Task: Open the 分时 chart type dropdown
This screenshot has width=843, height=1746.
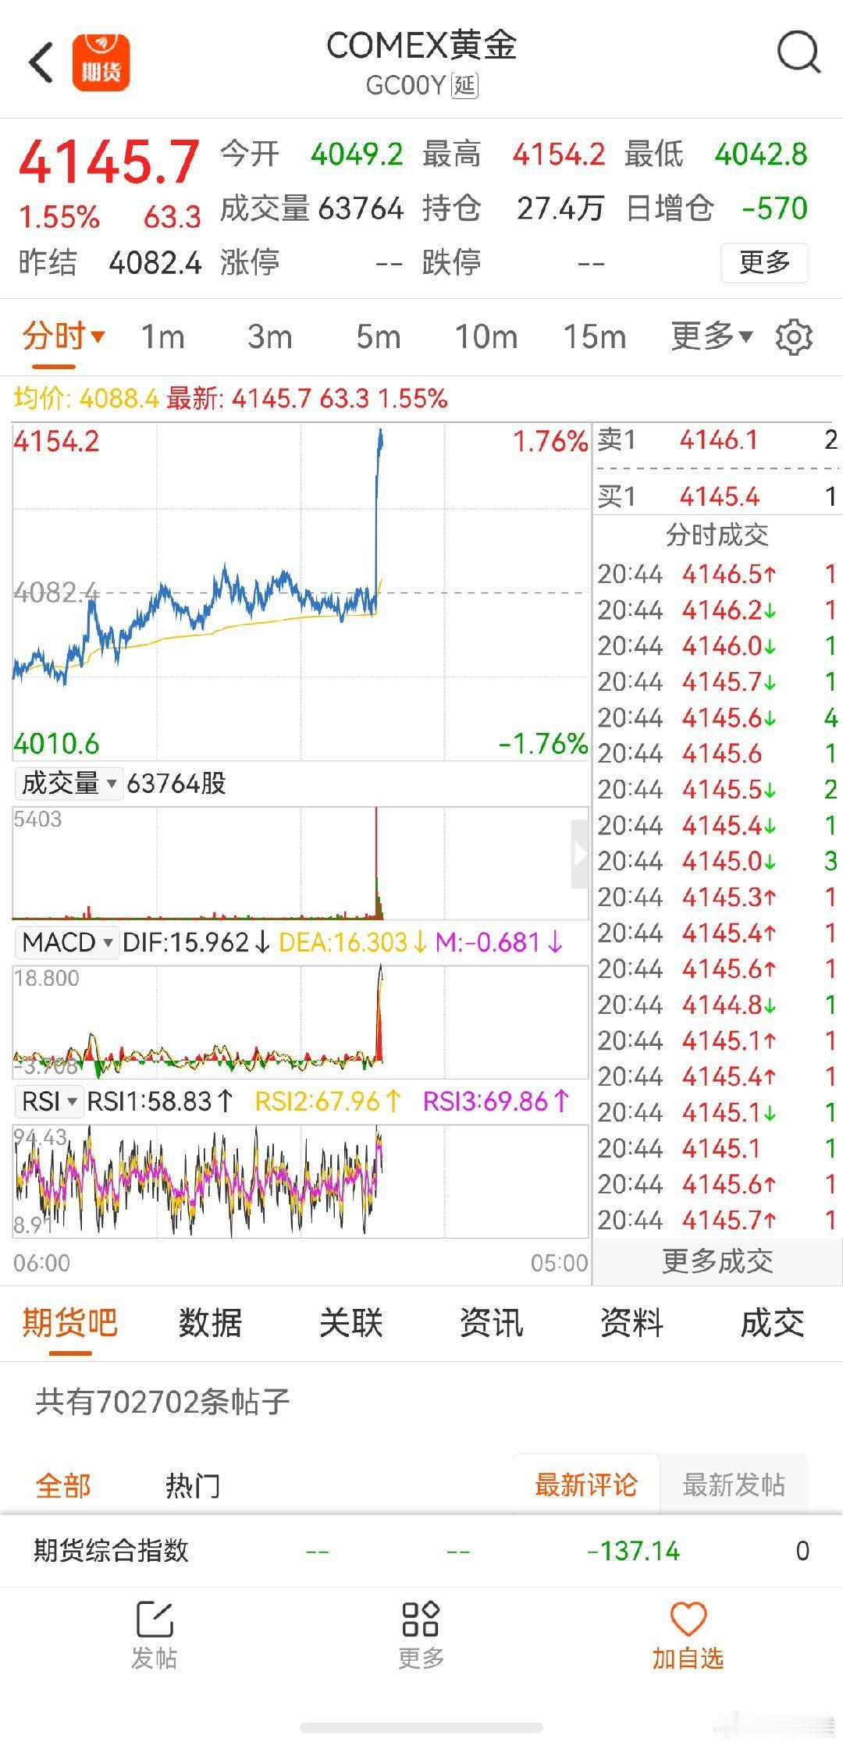Action: [63, 336]
